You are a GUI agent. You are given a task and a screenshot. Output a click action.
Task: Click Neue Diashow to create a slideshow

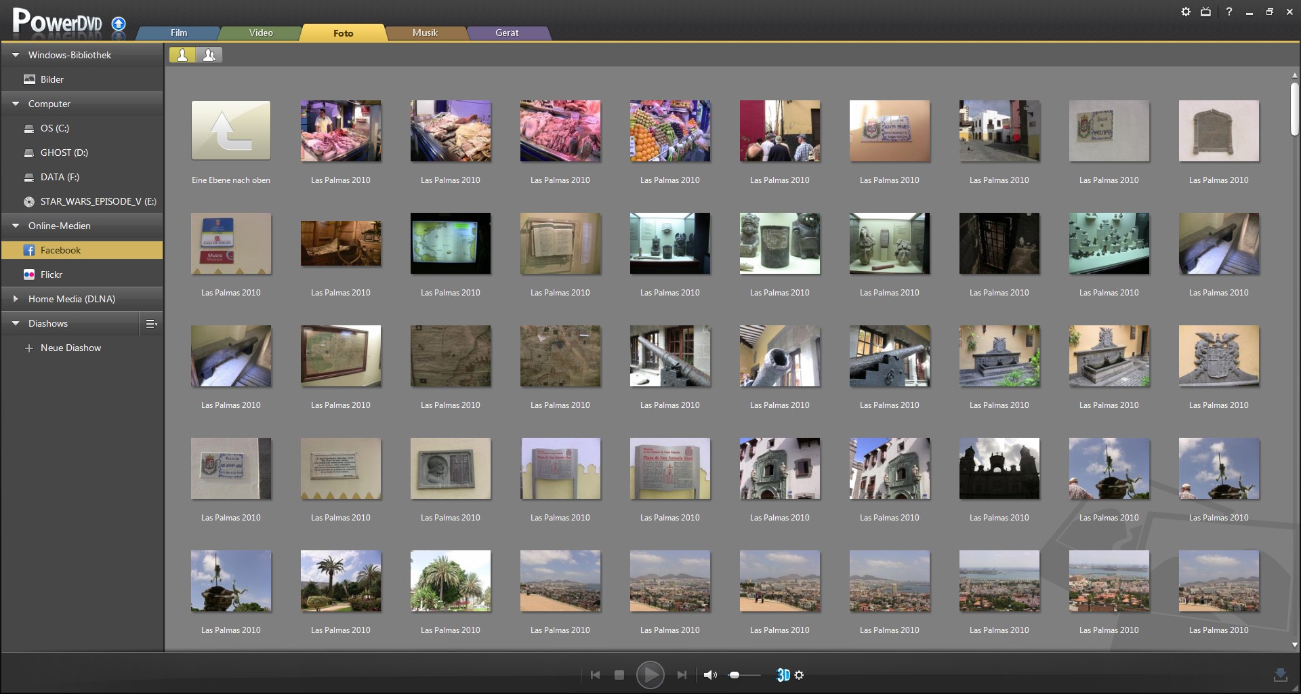coord(71,348)
